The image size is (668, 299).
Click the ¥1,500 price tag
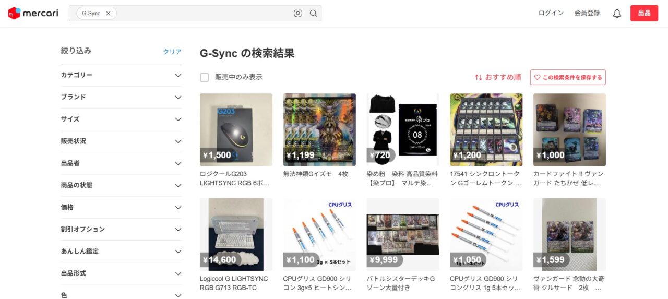pos(217,155)
